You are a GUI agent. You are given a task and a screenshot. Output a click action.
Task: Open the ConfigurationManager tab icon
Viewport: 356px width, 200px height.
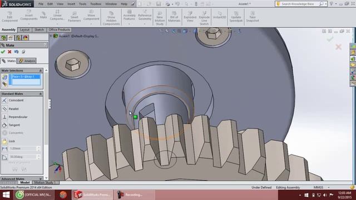pyautogui.click(x=18, y=38)
